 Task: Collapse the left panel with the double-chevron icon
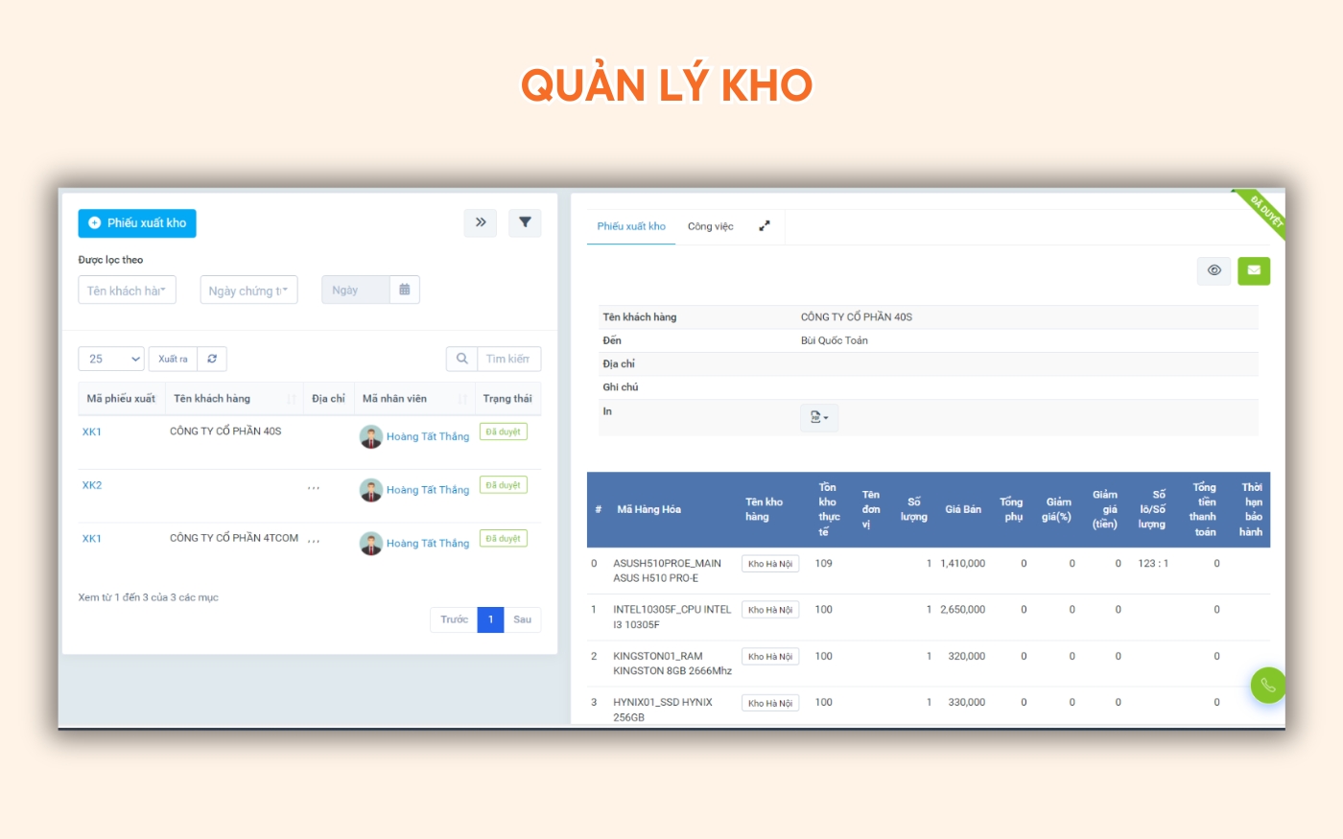[x=481, y=222]
